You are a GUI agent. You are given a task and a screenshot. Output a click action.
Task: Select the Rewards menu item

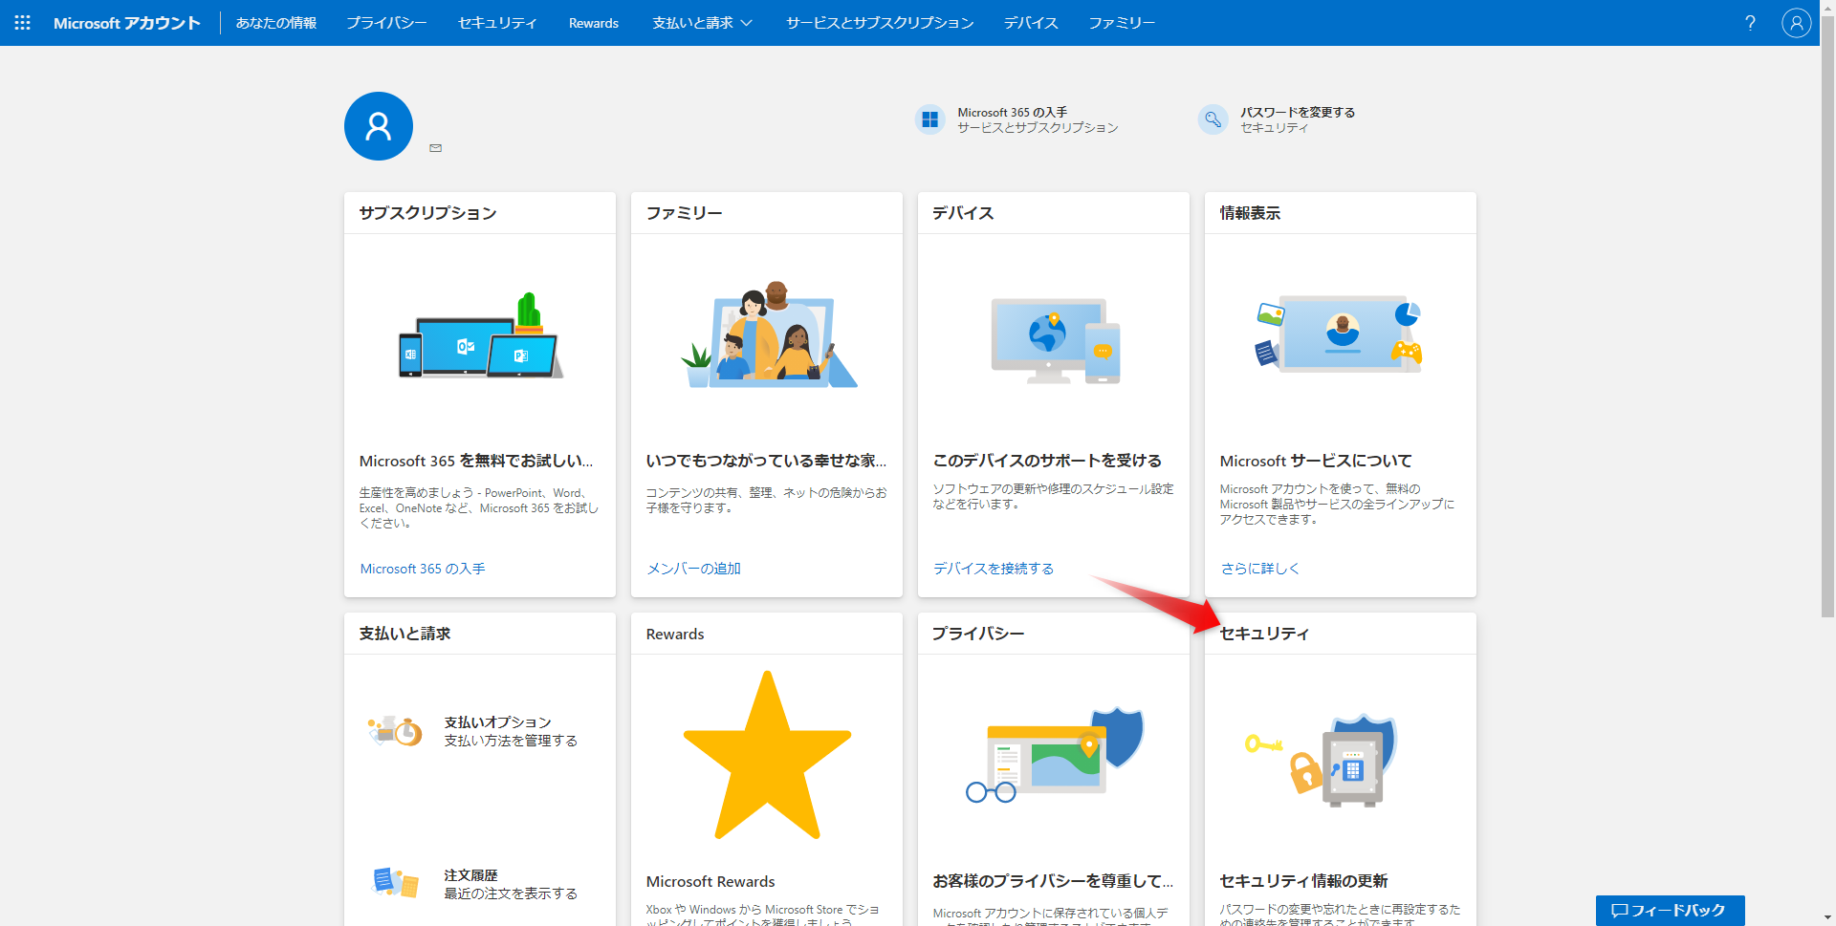coord(593,23)
